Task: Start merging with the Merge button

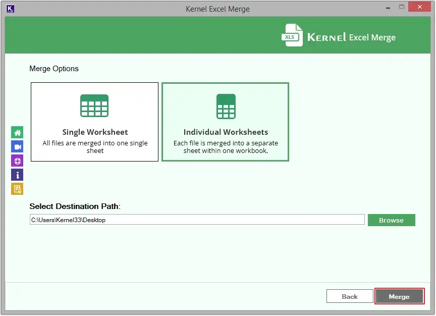Action: tap(399, 296)
